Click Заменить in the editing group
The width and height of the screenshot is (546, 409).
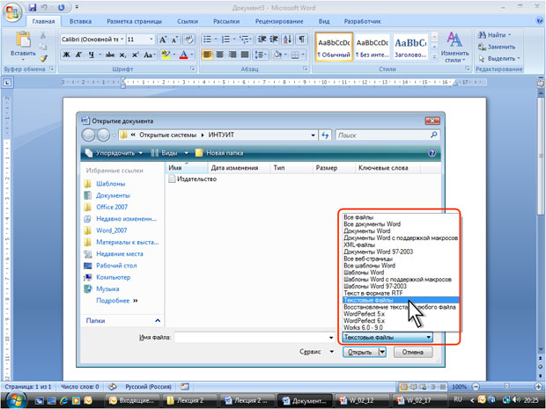coord(497,47)
